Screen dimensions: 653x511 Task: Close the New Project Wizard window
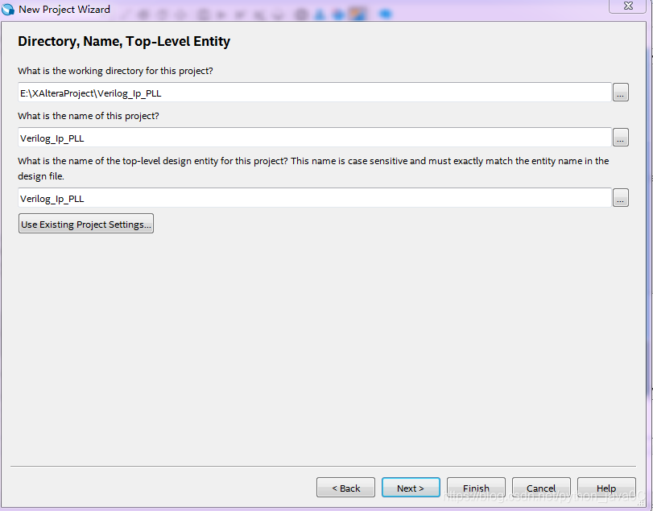click(x=628, y=6)
